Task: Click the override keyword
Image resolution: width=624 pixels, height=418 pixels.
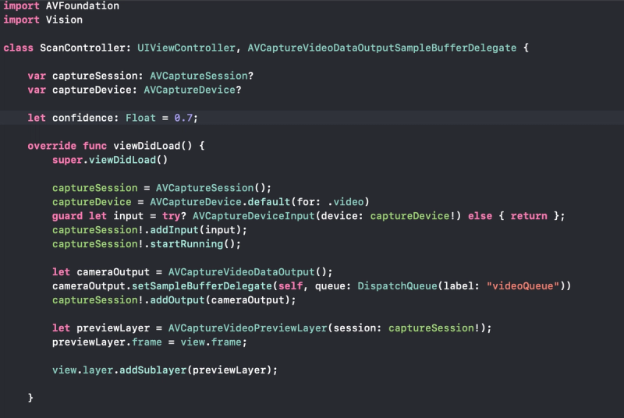Action: click(x=51, y=146)
